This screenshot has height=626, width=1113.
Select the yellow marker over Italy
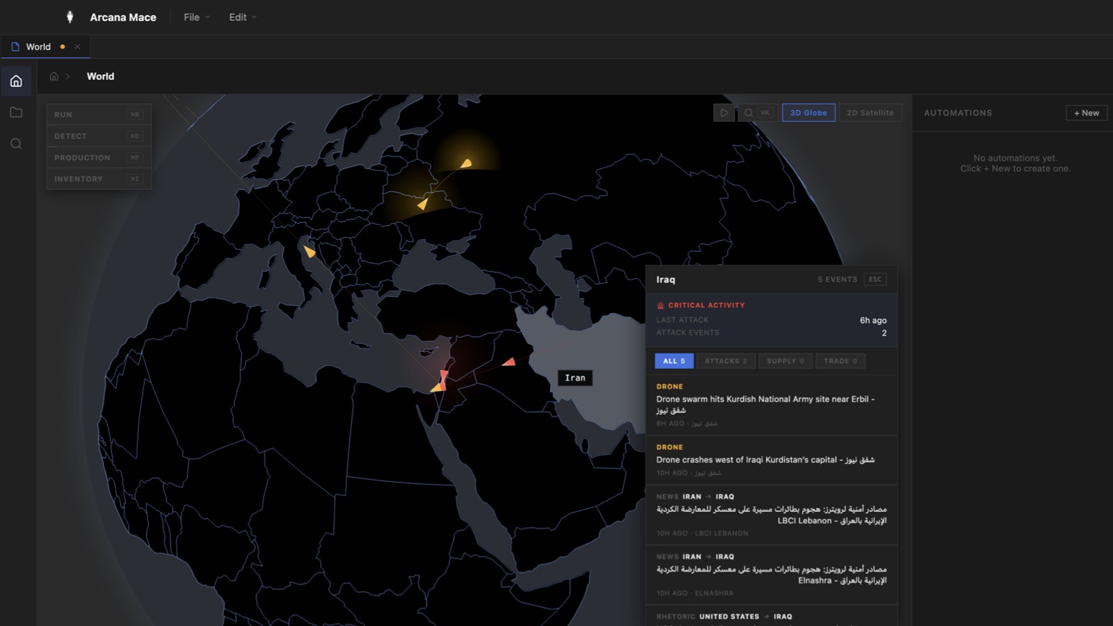point(310,251)
